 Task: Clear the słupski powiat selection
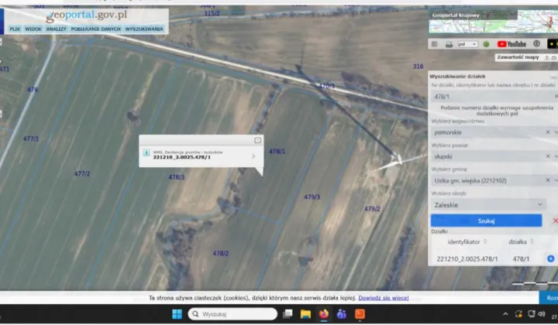(548, 156)
